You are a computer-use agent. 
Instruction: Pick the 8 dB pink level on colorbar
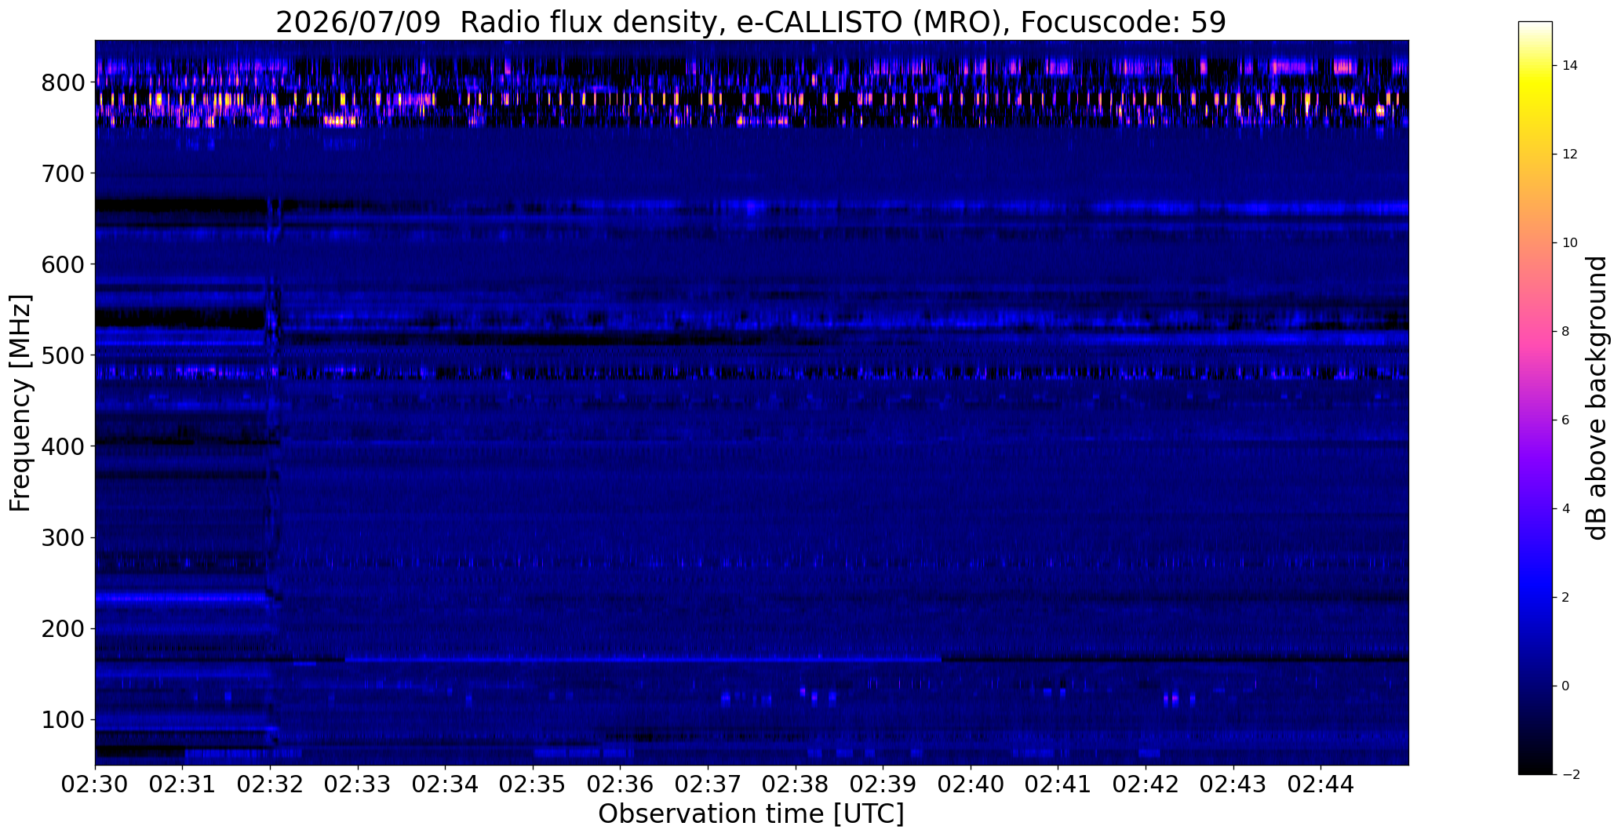click(x=1535, y=331)
